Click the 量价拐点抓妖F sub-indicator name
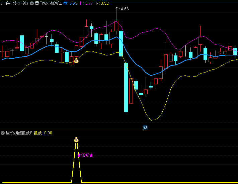This screenshot has height=184, width=238. (x=19, y=133)
